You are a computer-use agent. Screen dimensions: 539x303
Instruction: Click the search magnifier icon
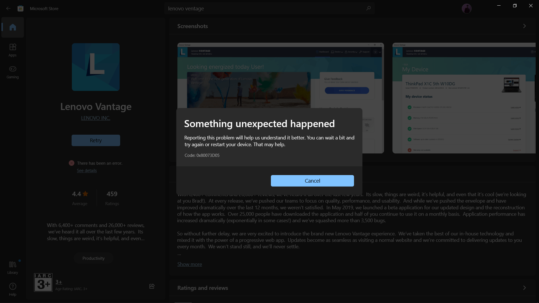pos(368,8)
